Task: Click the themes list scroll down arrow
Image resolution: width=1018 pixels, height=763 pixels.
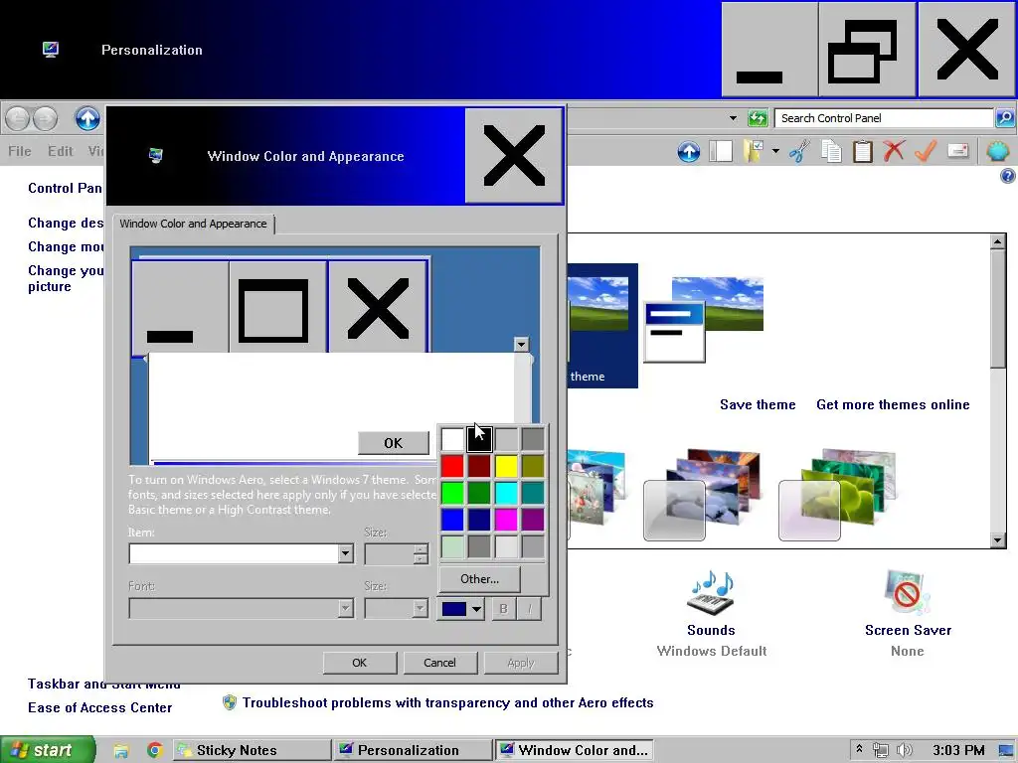Action: click(998, 540)
